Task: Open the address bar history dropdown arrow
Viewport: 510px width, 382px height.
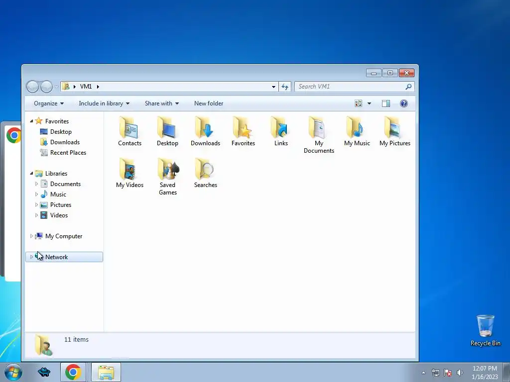Action: pyautogui.click(x=273, y=87)
